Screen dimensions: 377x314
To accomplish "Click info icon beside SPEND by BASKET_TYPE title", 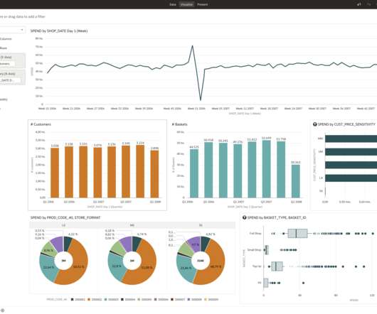I will click(244, 217).
